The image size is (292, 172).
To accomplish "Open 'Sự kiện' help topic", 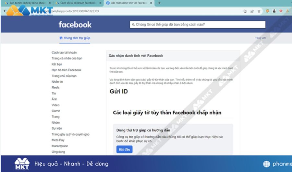I will (x=57, y=129).
